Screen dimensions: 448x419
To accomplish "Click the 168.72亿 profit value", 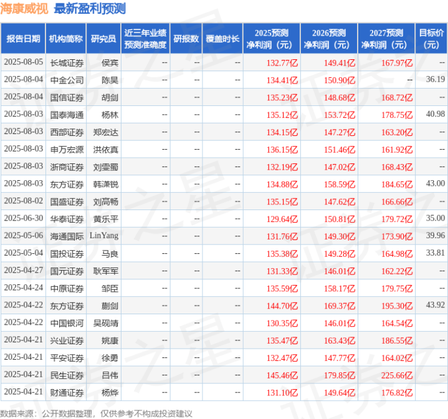I will pyautogui.click(x=397, y=98).
